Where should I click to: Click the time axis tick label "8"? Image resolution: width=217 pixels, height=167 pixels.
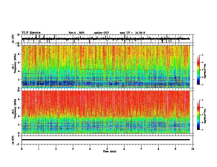[158, 149]
